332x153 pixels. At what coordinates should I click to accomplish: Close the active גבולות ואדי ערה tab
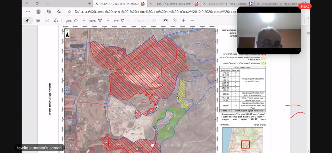[97, 4]
